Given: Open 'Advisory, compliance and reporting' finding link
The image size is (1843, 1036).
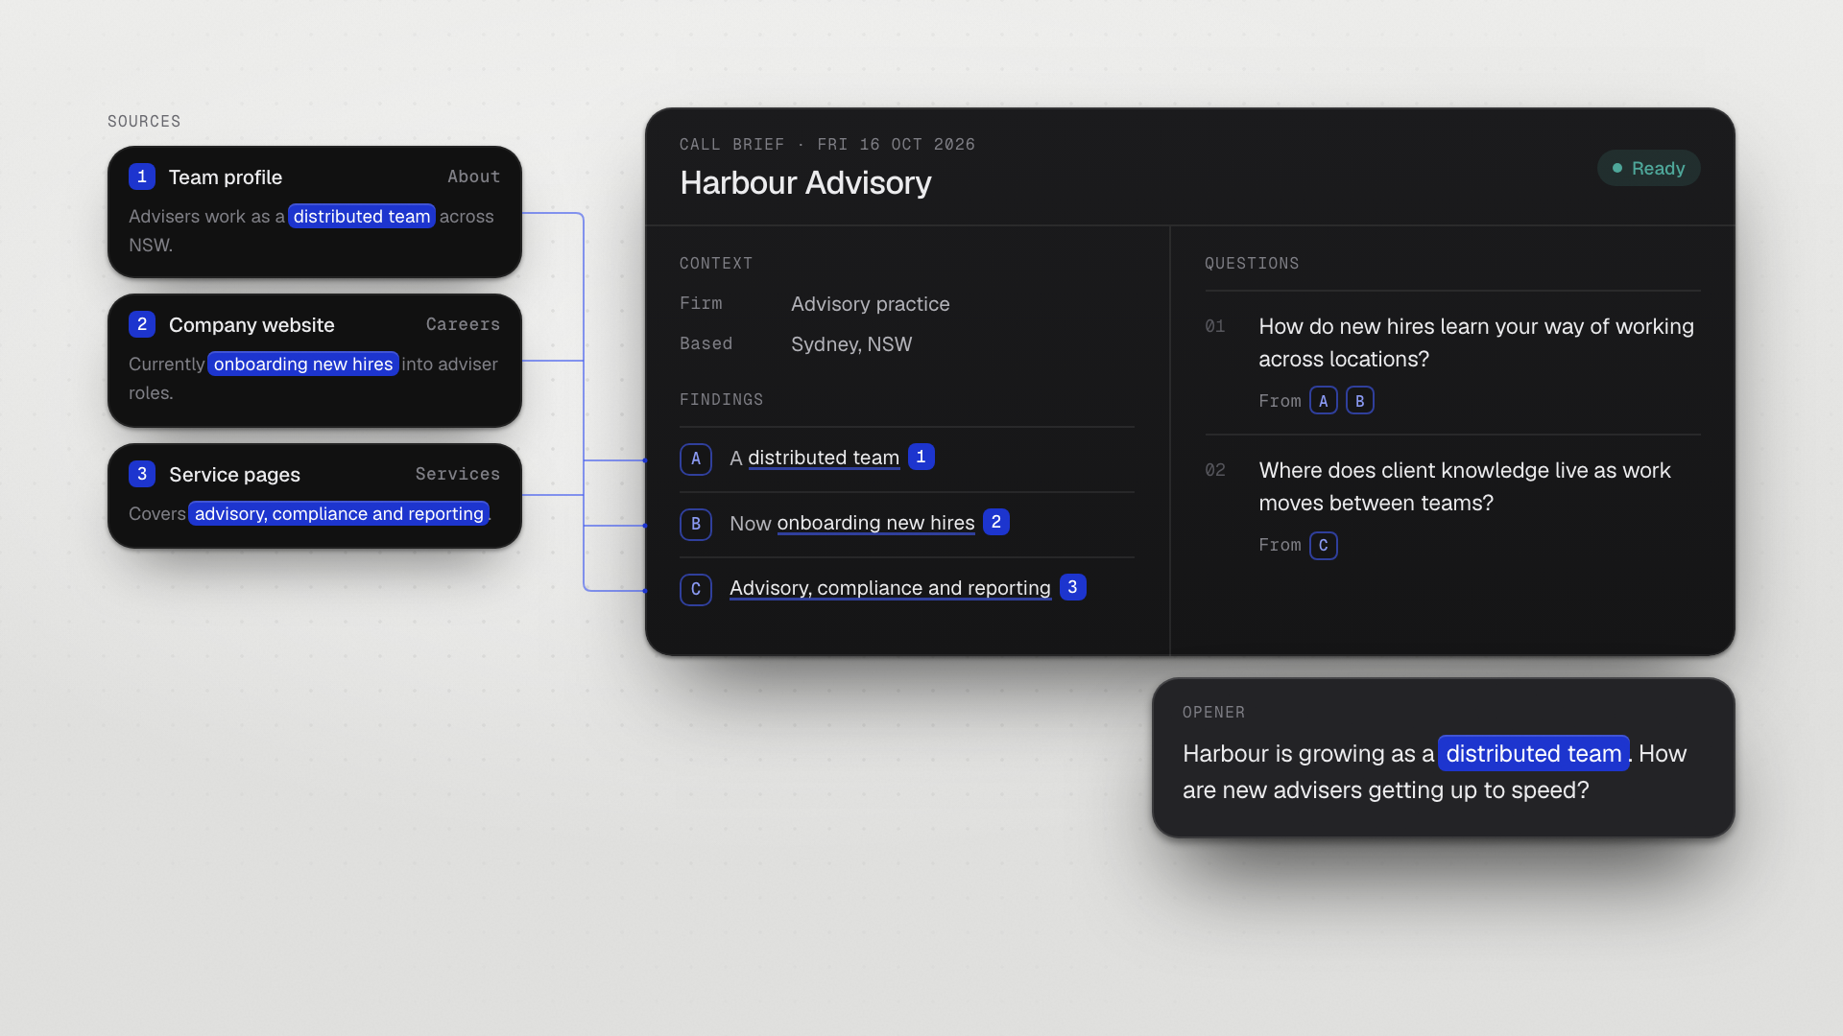Looking at the screenshot, I should 890,588.
